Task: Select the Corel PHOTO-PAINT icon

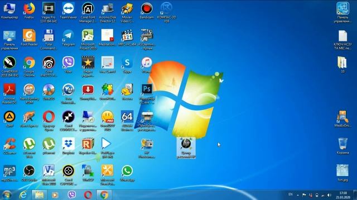Action: tap(49, 67)
